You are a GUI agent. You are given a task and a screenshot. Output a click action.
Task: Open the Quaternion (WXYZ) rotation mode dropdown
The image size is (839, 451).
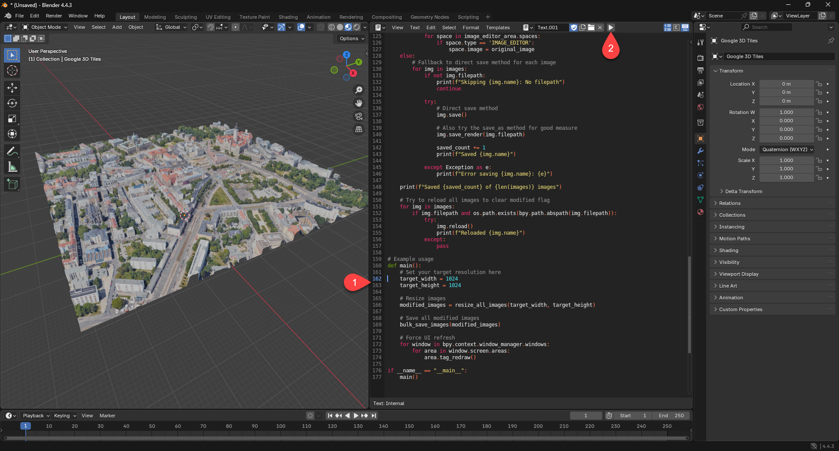point(787,149)
